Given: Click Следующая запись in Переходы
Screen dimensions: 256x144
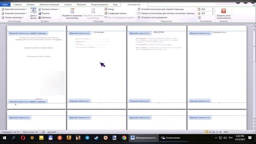Looking at the screenshot, I should point(116,13).
